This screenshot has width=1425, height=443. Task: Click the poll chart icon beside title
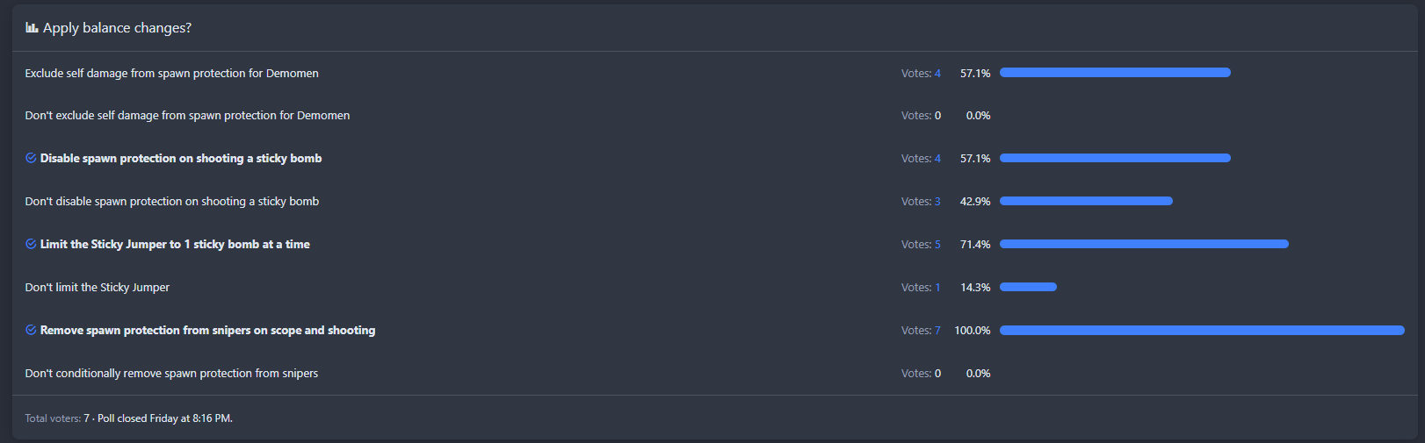pyautogui.click(x=32, y=28)
